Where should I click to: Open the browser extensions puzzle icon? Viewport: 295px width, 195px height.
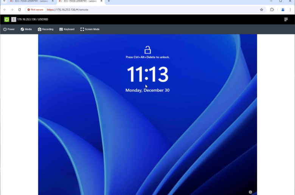click(x=272, y=9)
